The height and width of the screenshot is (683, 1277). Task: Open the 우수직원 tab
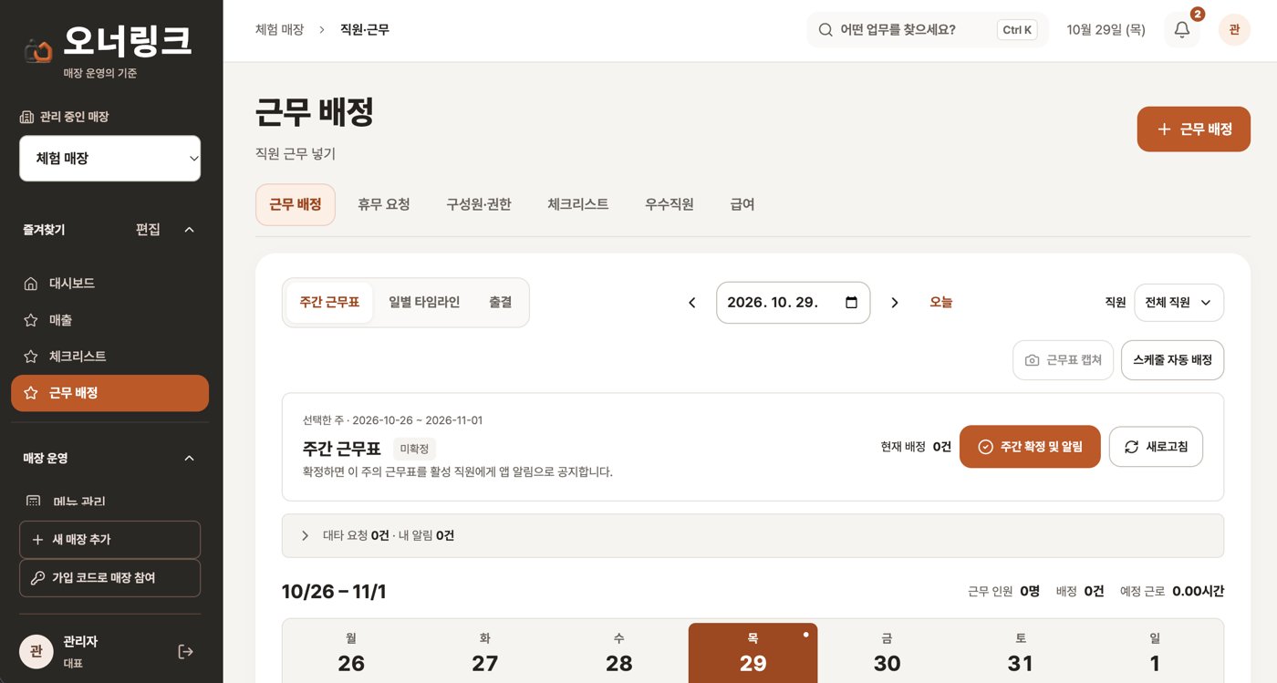coord(670,204)
